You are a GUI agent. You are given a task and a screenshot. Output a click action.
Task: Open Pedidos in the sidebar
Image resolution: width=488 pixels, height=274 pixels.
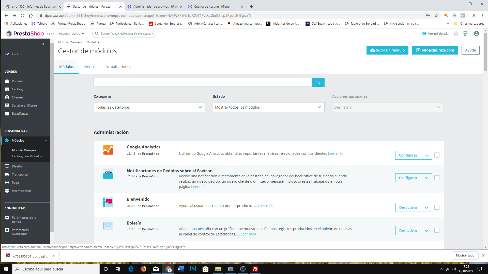[18, 81]
